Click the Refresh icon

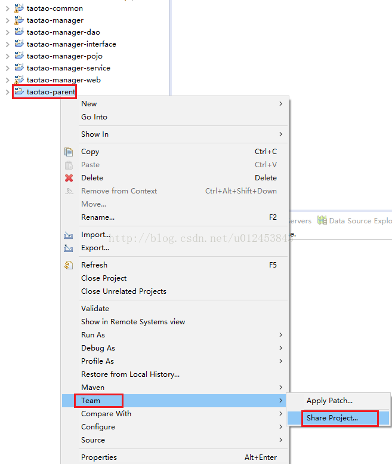pos(69,265)
